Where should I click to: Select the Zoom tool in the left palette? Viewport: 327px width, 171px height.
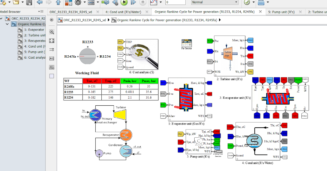click(x=52, y=32)
